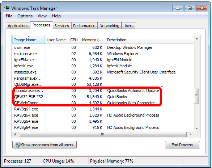Minimize the Task Manager window

(x=178, y=8)
